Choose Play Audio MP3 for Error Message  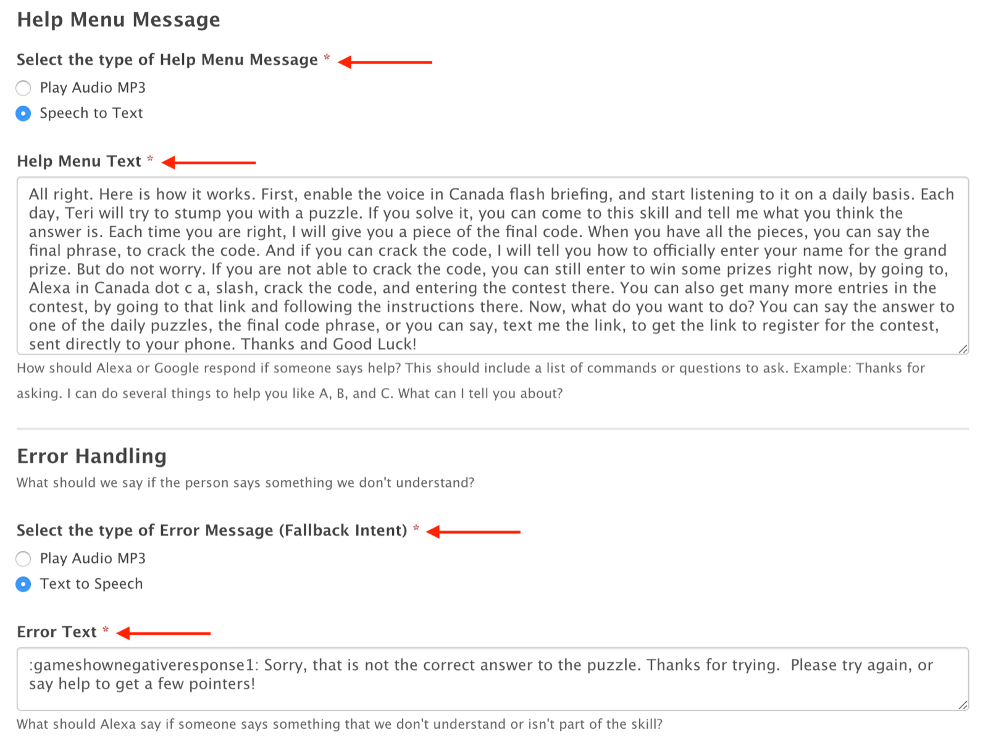click(23, 559)
